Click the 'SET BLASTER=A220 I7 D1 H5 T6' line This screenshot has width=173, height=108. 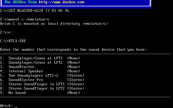point(35,11)
